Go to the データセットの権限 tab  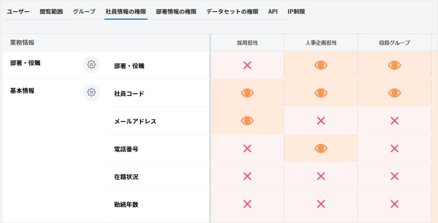click(232, 12)
